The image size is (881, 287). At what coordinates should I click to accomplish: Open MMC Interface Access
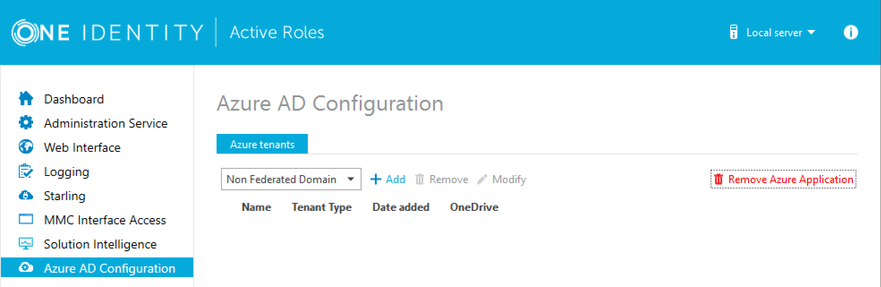point(105,220)
